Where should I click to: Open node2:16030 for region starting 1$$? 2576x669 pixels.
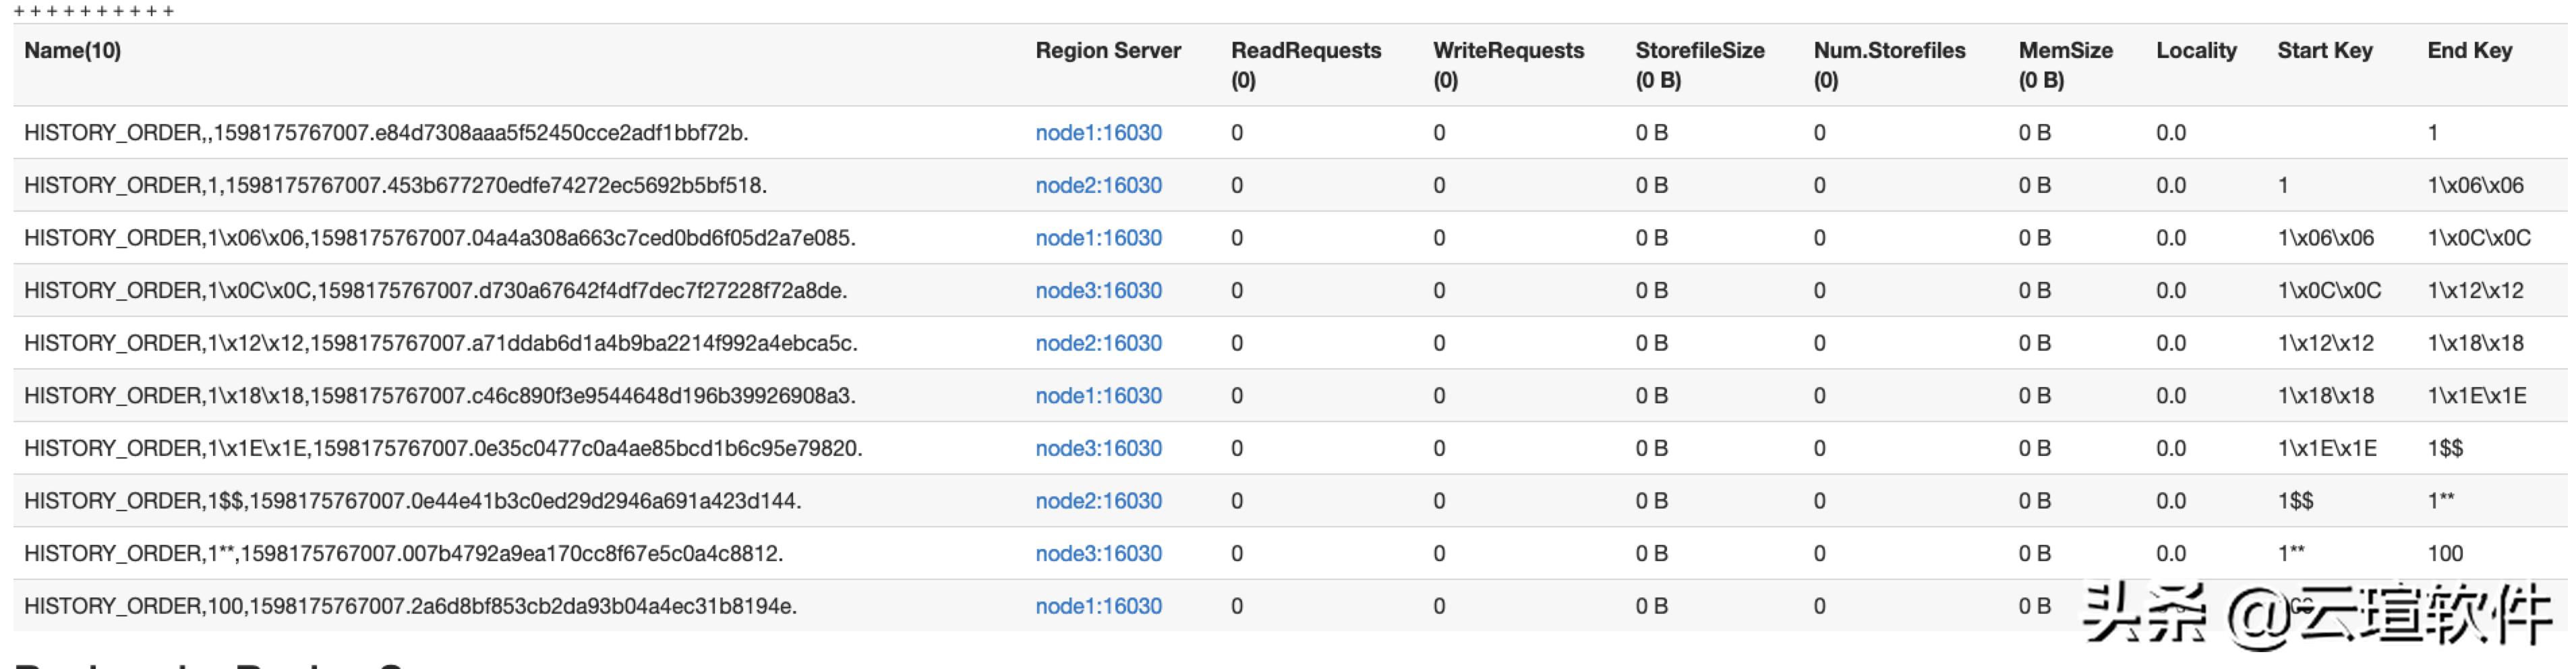pos(1098,501)
